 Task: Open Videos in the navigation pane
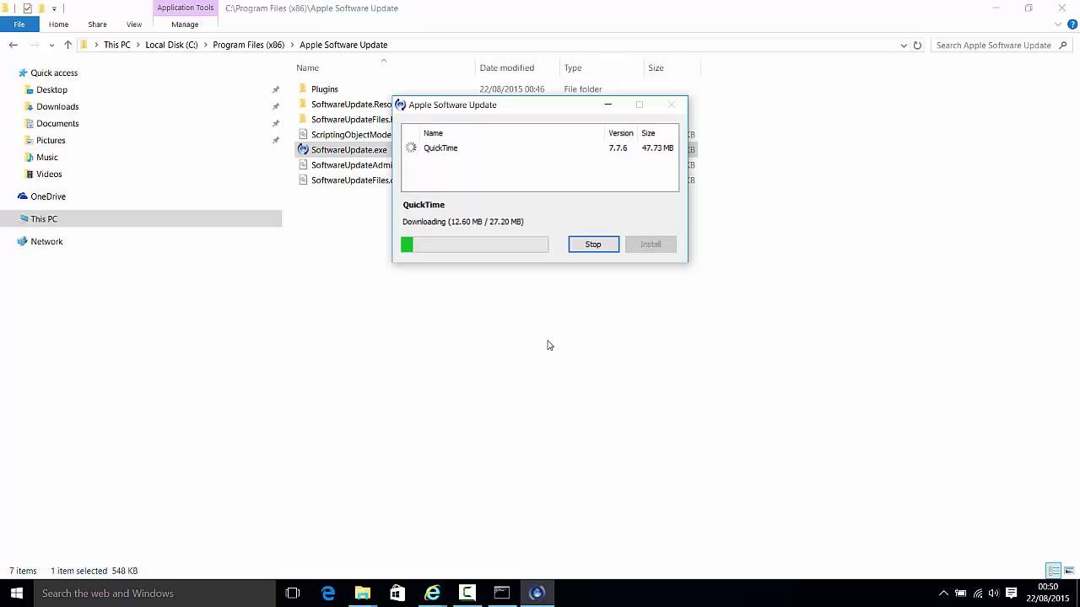tap(49, 174)
